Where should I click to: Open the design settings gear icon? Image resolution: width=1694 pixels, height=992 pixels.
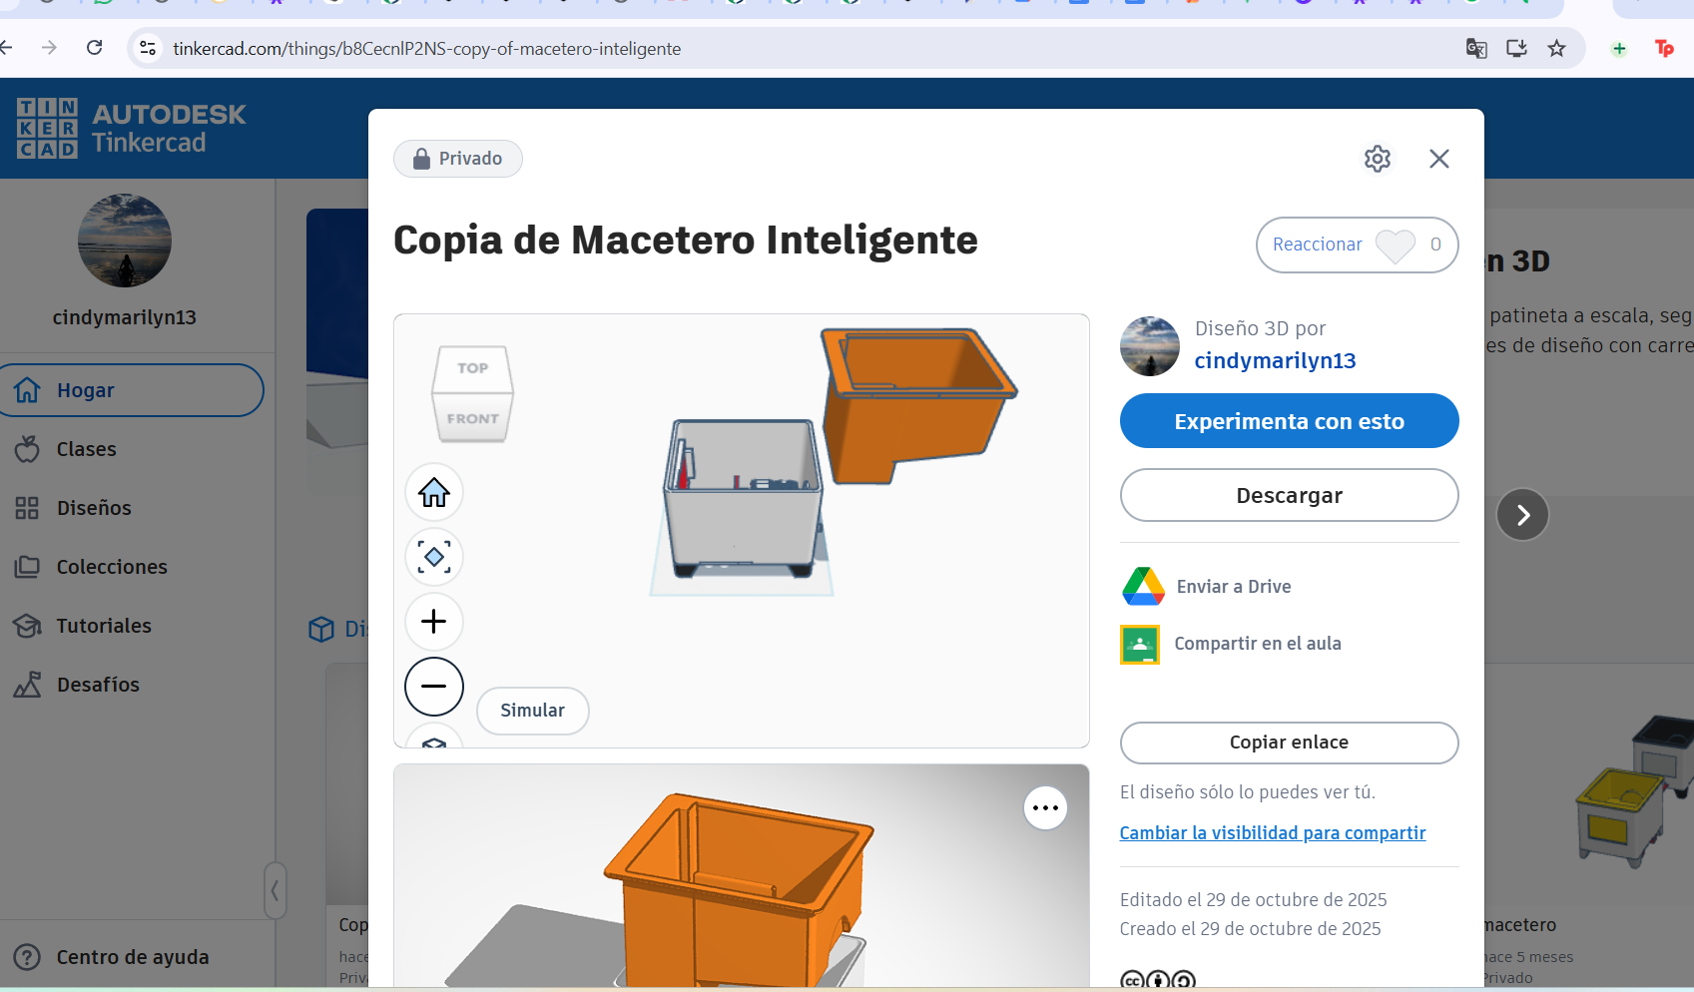point(1378,159)
